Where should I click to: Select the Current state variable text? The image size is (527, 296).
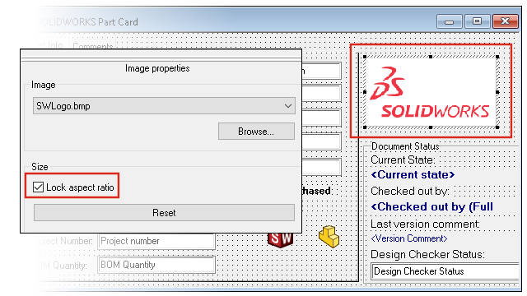(413, 175)
